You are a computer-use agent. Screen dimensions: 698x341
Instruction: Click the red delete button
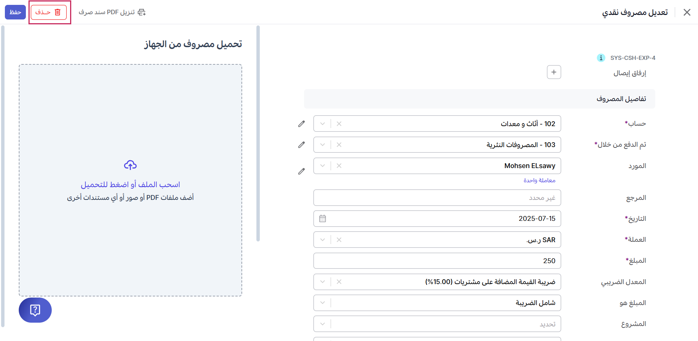click(x=48, y=12)
